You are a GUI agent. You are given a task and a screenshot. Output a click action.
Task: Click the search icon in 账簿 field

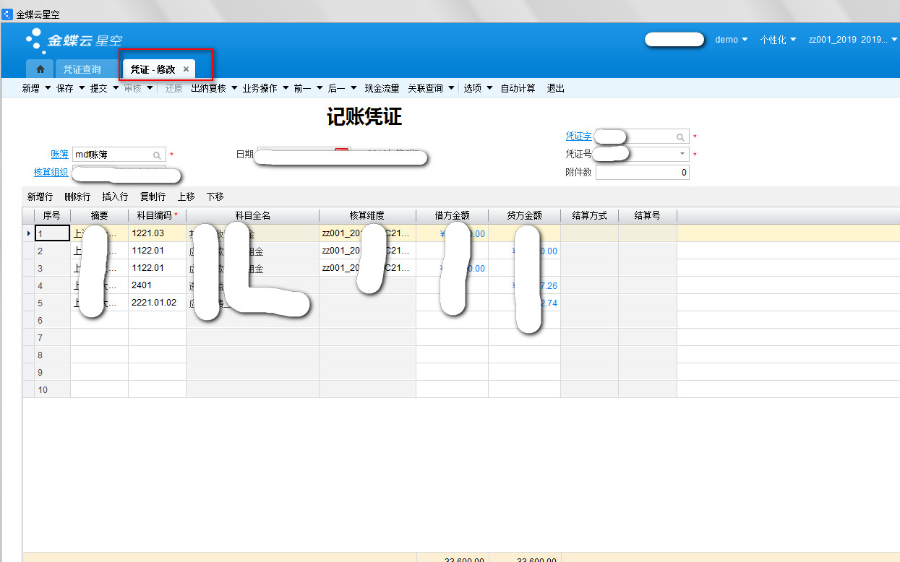pyautogui.click(x=157, y=155)
